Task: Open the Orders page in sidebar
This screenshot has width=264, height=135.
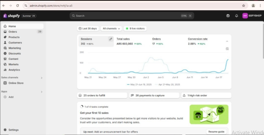Action: pos(13,32)
